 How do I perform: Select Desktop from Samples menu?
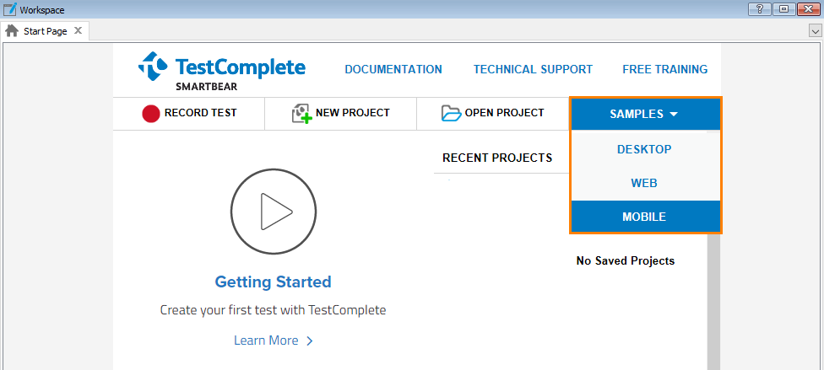(x=644, y=149)
